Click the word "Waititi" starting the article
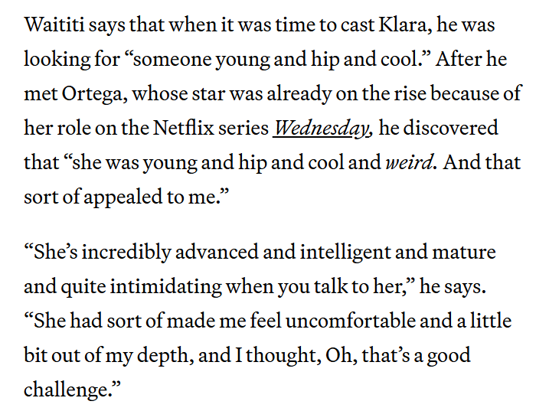 click(x=54, y=24)
